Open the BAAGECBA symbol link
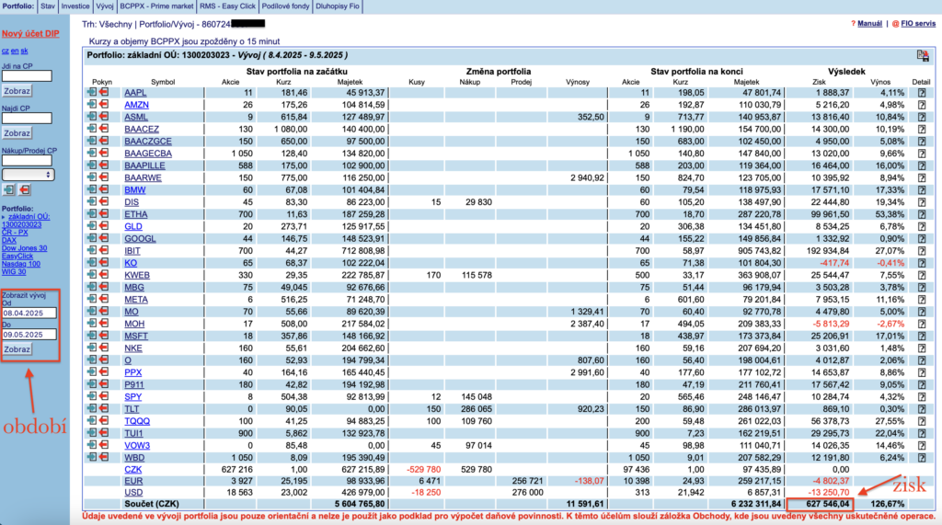The image size is (942, 525). [148, 154]
